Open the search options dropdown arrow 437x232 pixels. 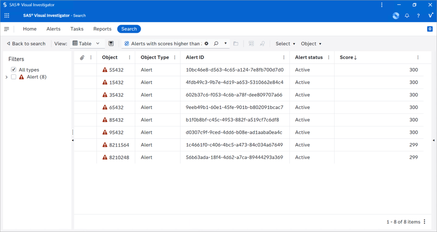tap(225, 43)
